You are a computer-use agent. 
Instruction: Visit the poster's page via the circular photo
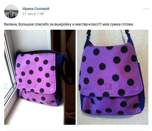[11, 11]
